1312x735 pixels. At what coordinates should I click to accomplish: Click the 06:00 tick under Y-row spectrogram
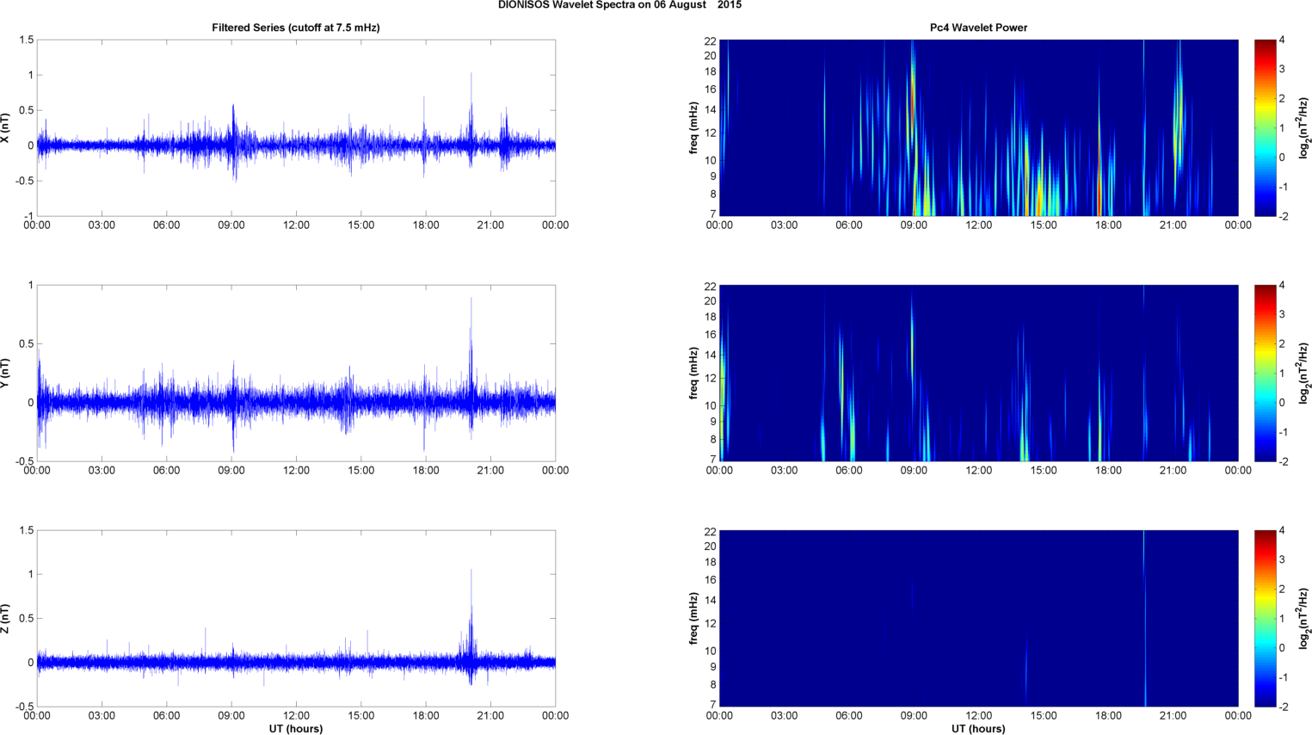[849, 471]
